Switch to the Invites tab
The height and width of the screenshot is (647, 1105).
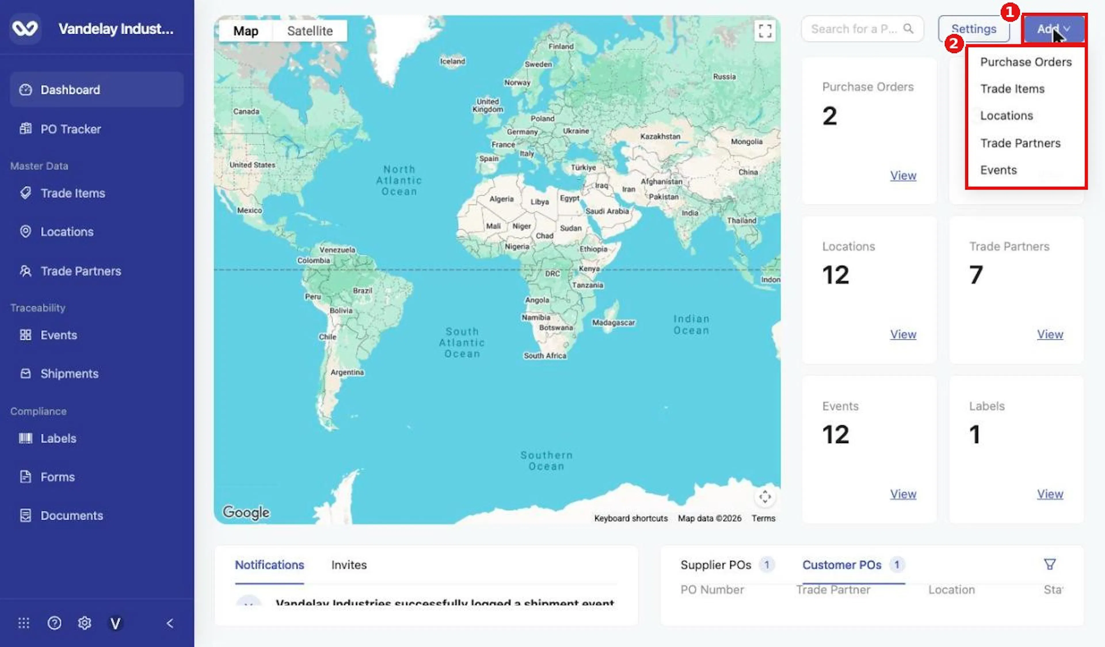[x=349, y=565]
